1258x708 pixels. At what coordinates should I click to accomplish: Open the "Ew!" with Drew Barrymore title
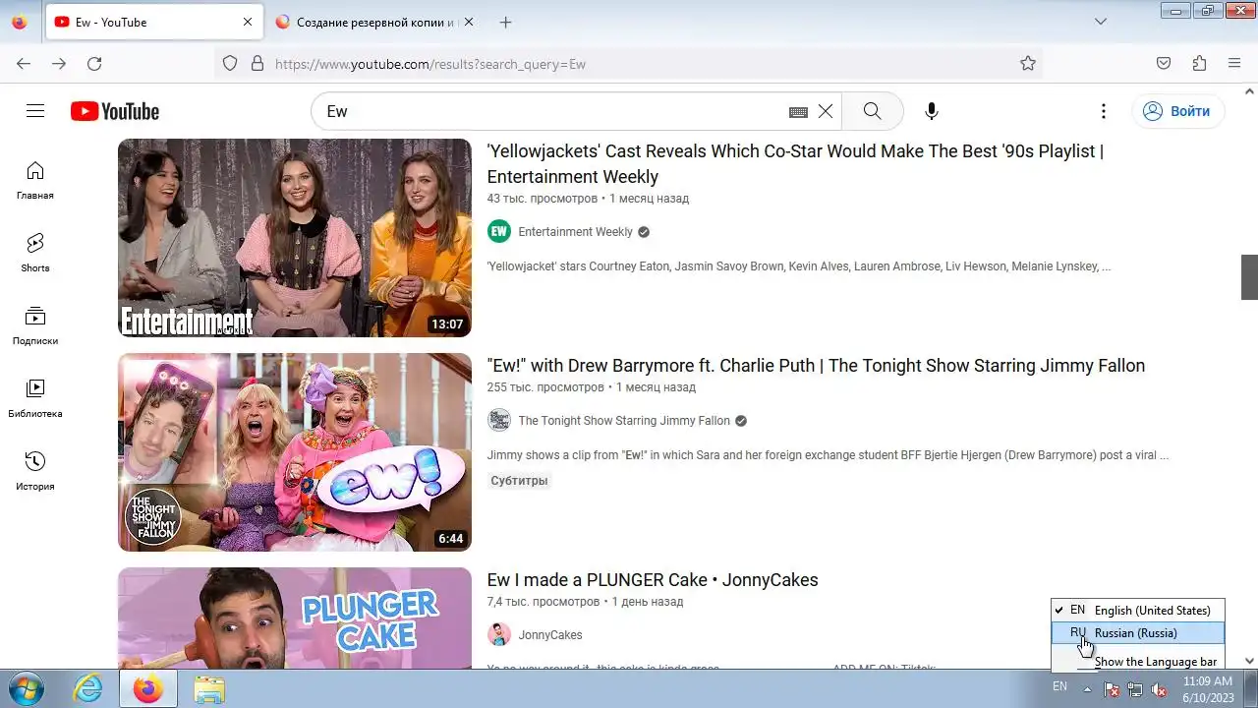[x=816, y=366]
